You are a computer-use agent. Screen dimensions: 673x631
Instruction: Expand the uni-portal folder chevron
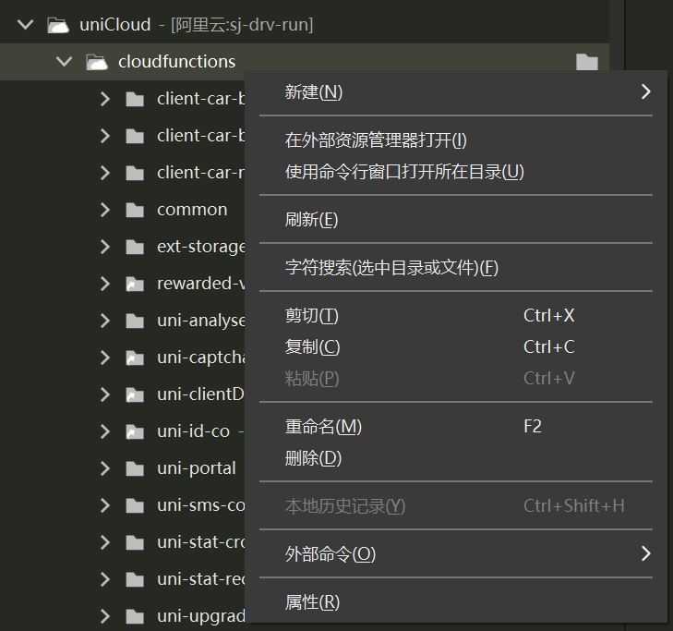point(104,468)
